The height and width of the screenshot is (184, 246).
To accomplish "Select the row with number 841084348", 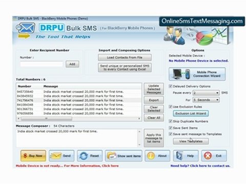I will click(79, 105).
